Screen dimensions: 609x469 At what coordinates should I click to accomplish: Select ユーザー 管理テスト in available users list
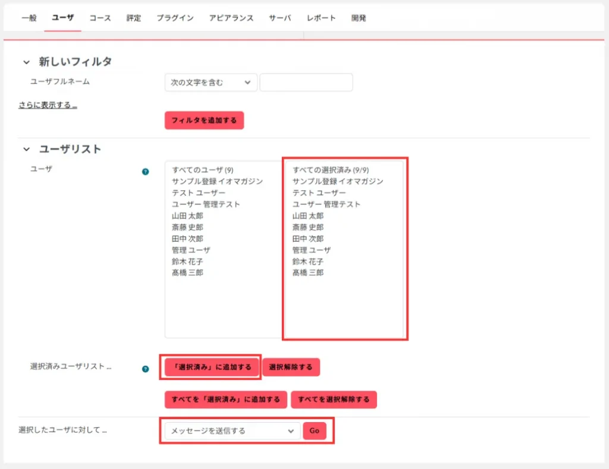206,204
